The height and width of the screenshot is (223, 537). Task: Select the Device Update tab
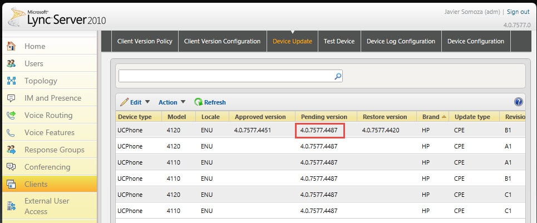tap(292, 41)
